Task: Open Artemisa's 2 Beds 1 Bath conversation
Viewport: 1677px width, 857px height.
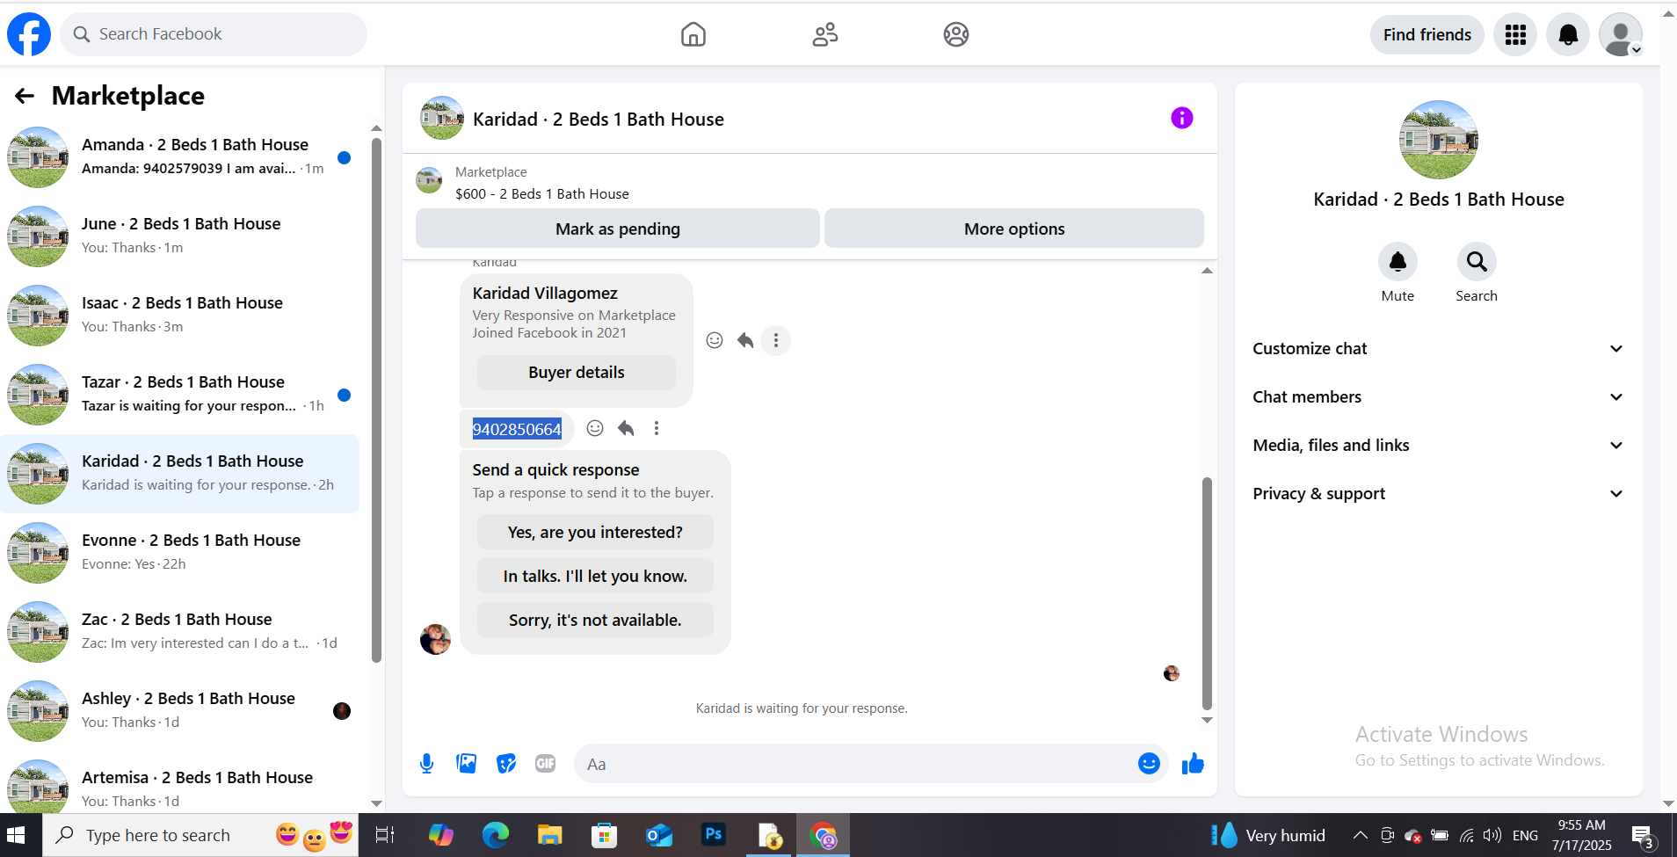Action: (x=180, y=787)
